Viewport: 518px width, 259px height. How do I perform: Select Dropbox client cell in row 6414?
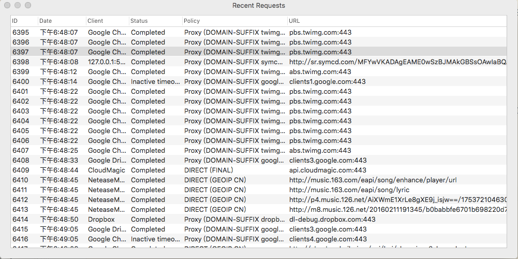tap(101, 219)
